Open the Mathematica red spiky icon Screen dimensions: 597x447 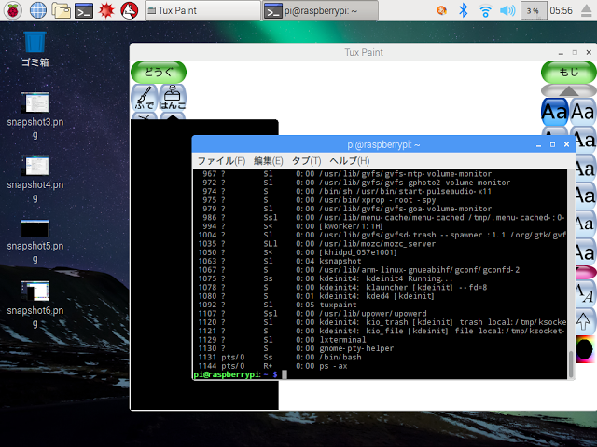(106, 10)
